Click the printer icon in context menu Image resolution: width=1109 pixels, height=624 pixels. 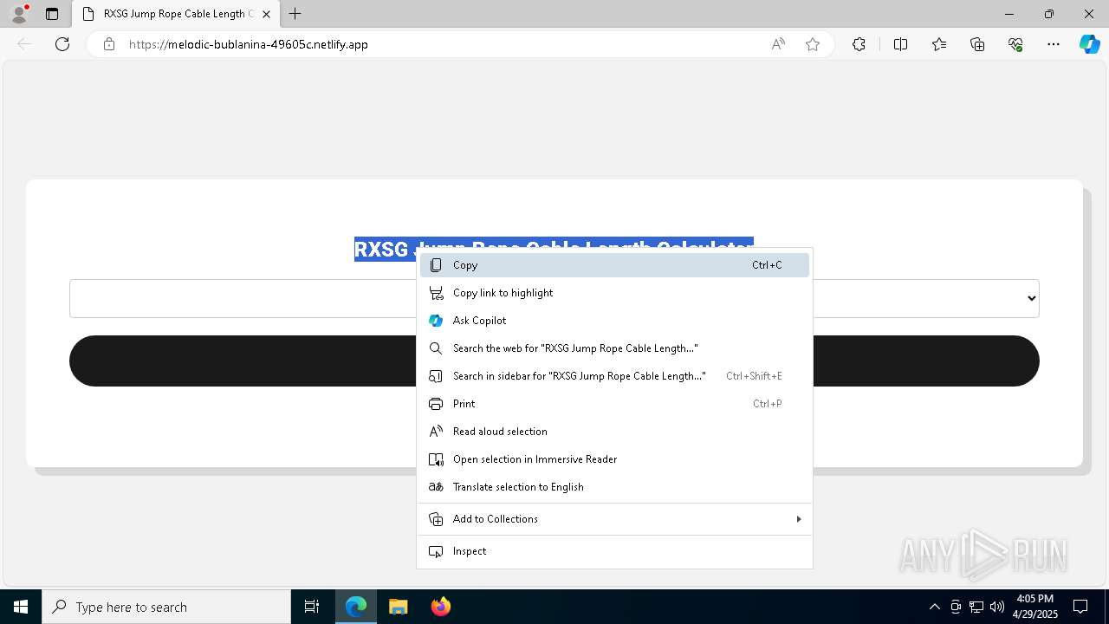[x=436, y=404]
